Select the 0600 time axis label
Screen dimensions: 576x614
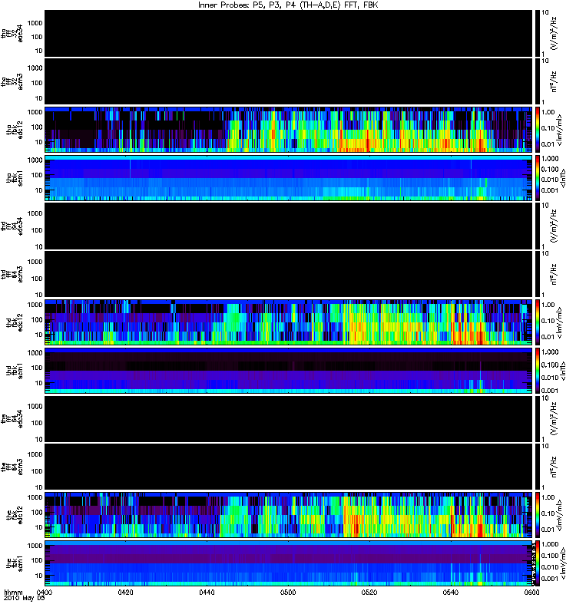point(531,592)
